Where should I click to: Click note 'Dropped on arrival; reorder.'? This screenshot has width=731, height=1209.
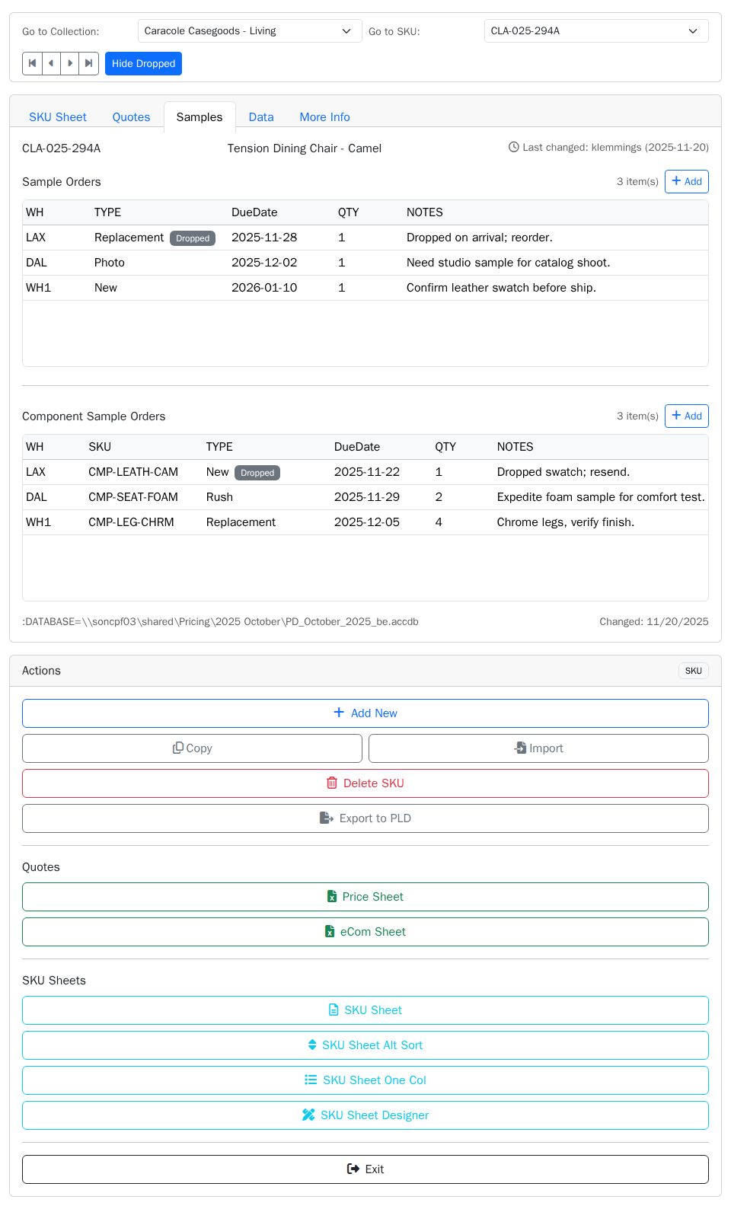click(x=480, y=238)
